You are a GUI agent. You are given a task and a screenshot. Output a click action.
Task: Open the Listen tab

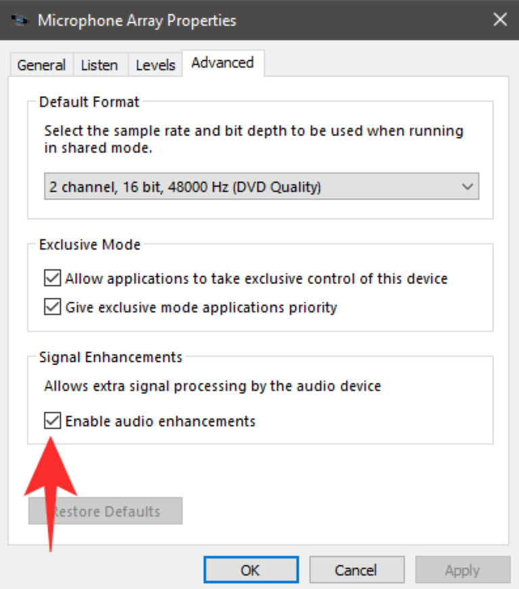[99, 65]
